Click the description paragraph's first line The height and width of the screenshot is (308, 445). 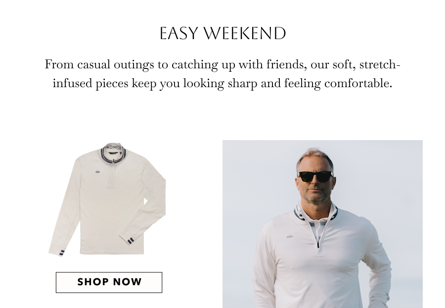pyautogui.click(x=222, y=64)
